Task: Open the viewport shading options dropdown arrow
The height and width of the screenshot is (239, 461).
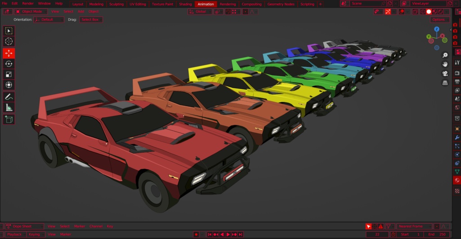Action: coord(447,12)
